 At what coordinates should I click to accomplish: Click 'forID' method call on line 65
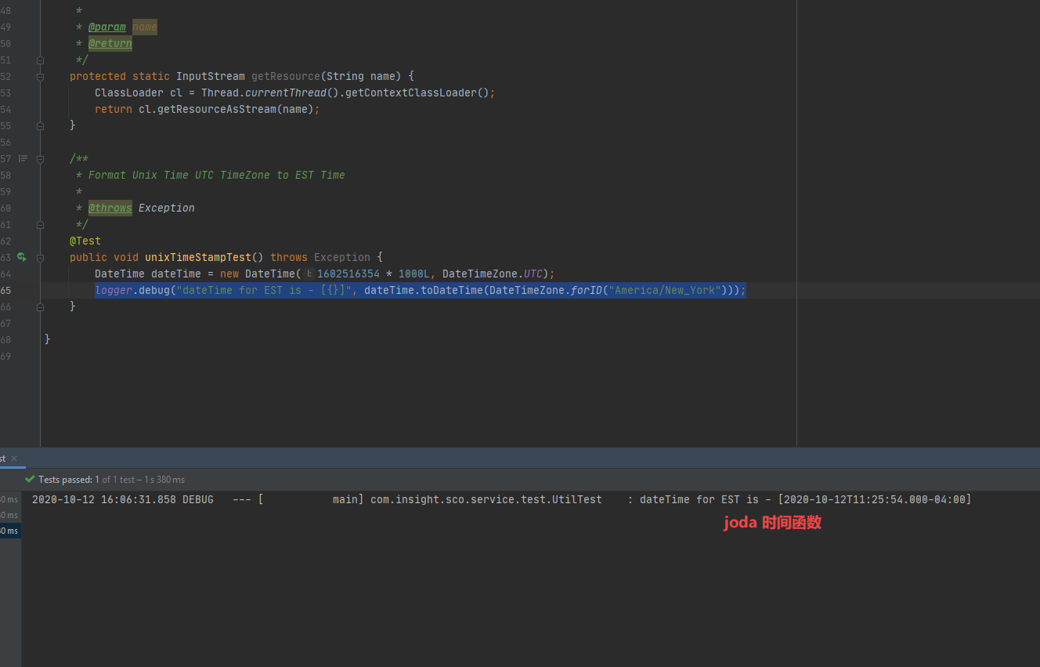coord(587,290)
